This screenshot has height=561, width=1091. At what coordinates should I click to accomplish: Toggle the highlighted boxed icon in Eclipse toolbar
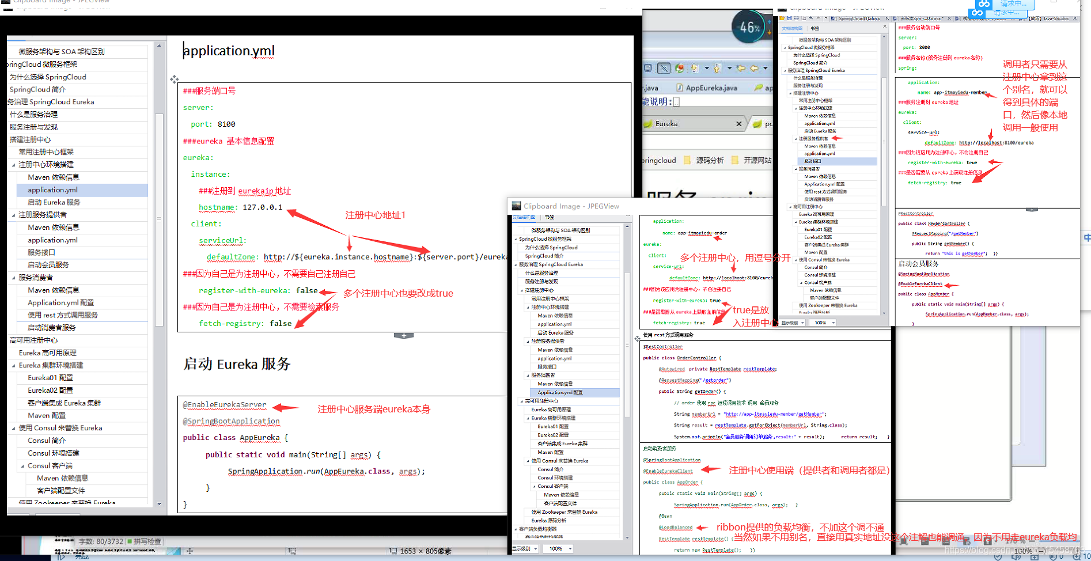[664, 68]
